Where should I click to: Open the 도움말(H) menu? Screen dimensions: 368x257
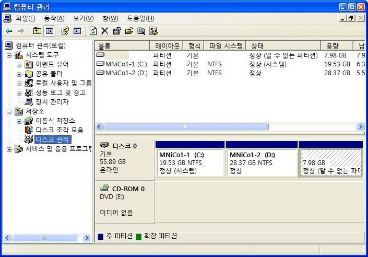[x=140, y=18]
